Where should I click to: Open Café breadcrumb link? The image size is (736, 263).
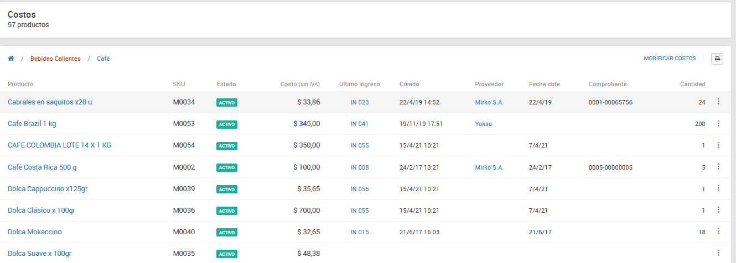tap(103, 59)
